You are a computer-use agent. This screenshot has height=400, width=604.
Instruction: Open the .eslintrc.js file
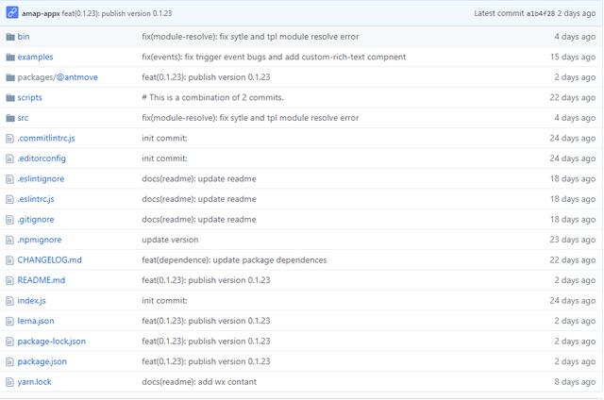(36, 199)
